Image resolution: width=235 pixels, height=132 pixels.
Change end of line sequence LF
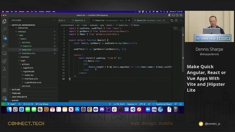(x=149, y=104)
